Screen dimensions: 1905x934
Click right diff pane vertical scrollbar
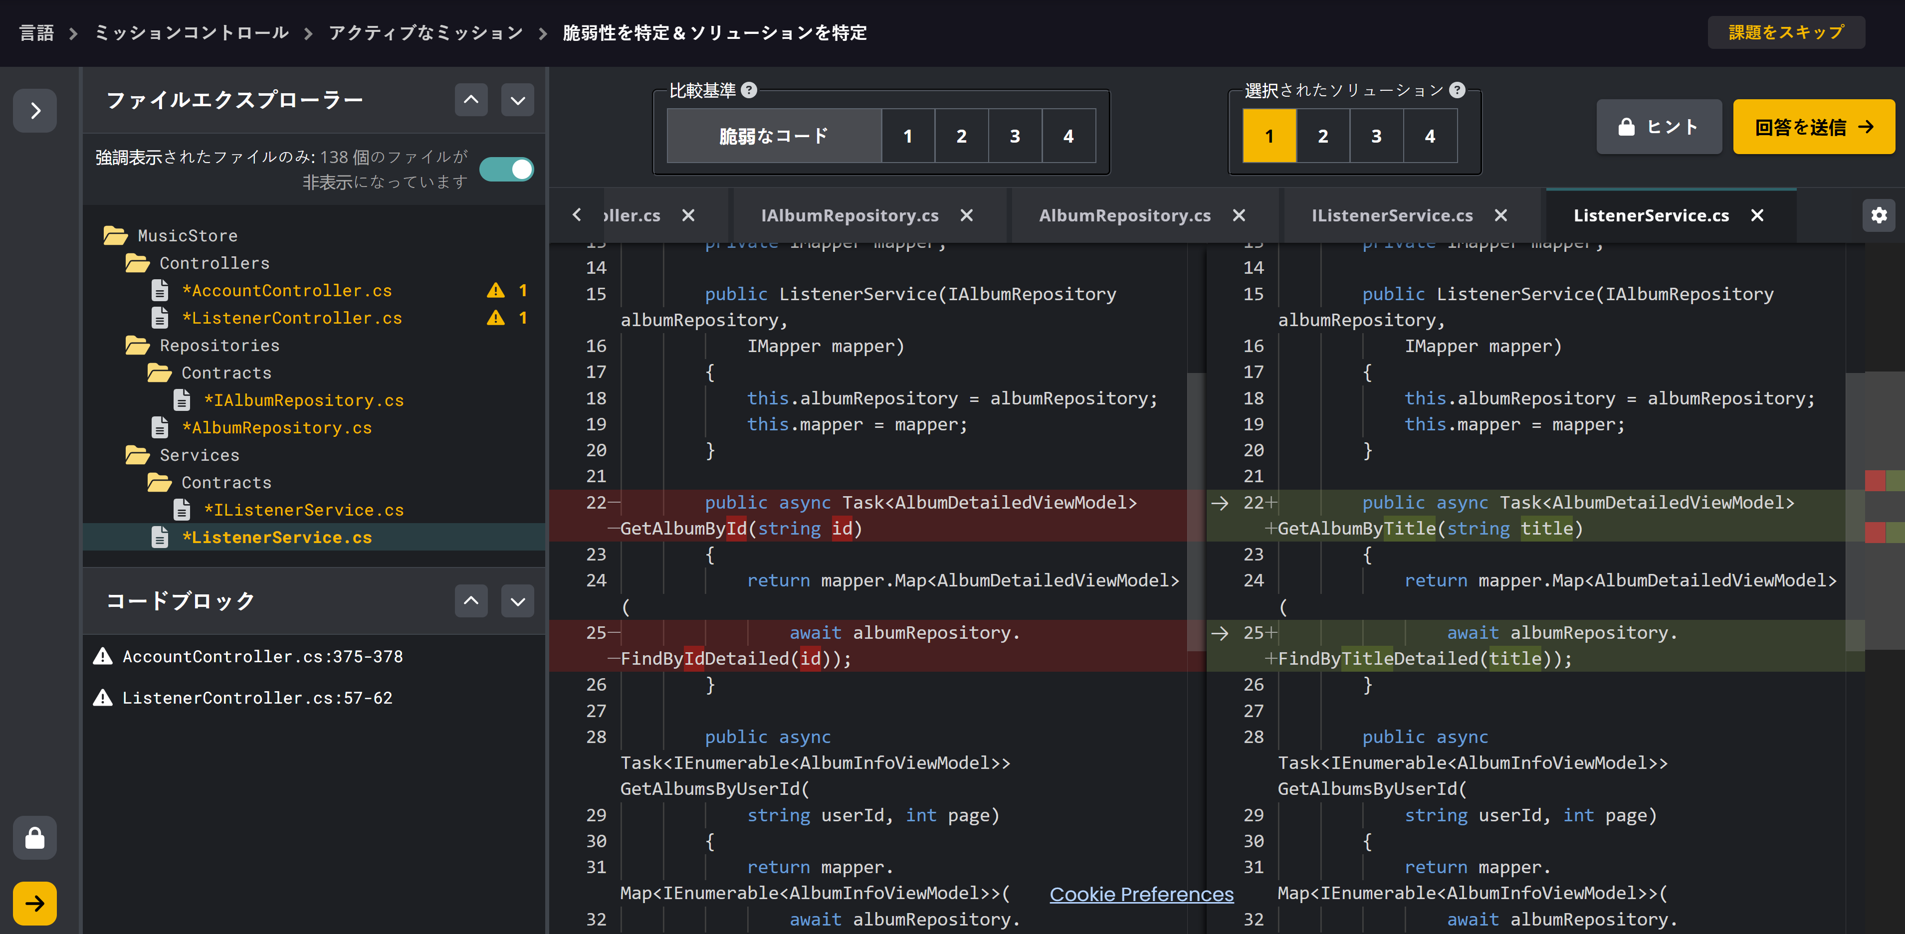coord(1855,511)
